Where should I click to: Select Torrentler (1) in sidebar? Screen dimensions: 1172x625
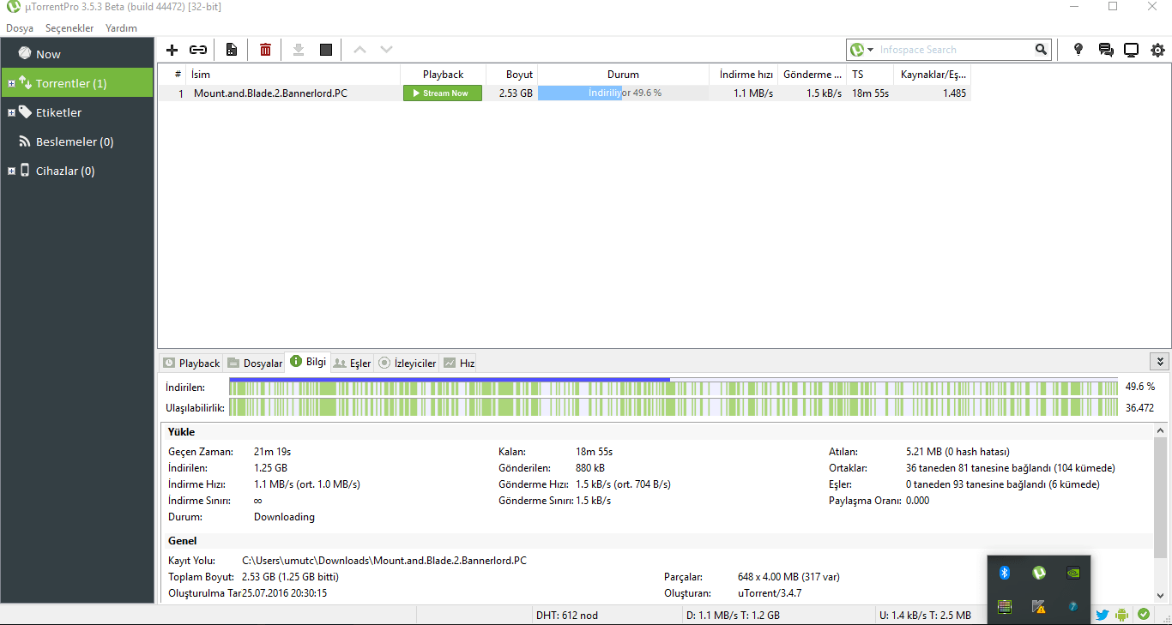[x=77, y=83]
